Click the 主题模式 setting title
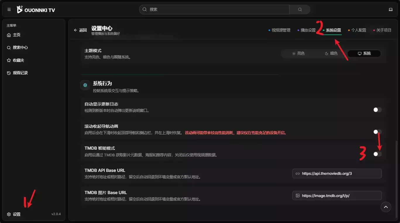This screenshot has height=223, width=400. (93, 51)
